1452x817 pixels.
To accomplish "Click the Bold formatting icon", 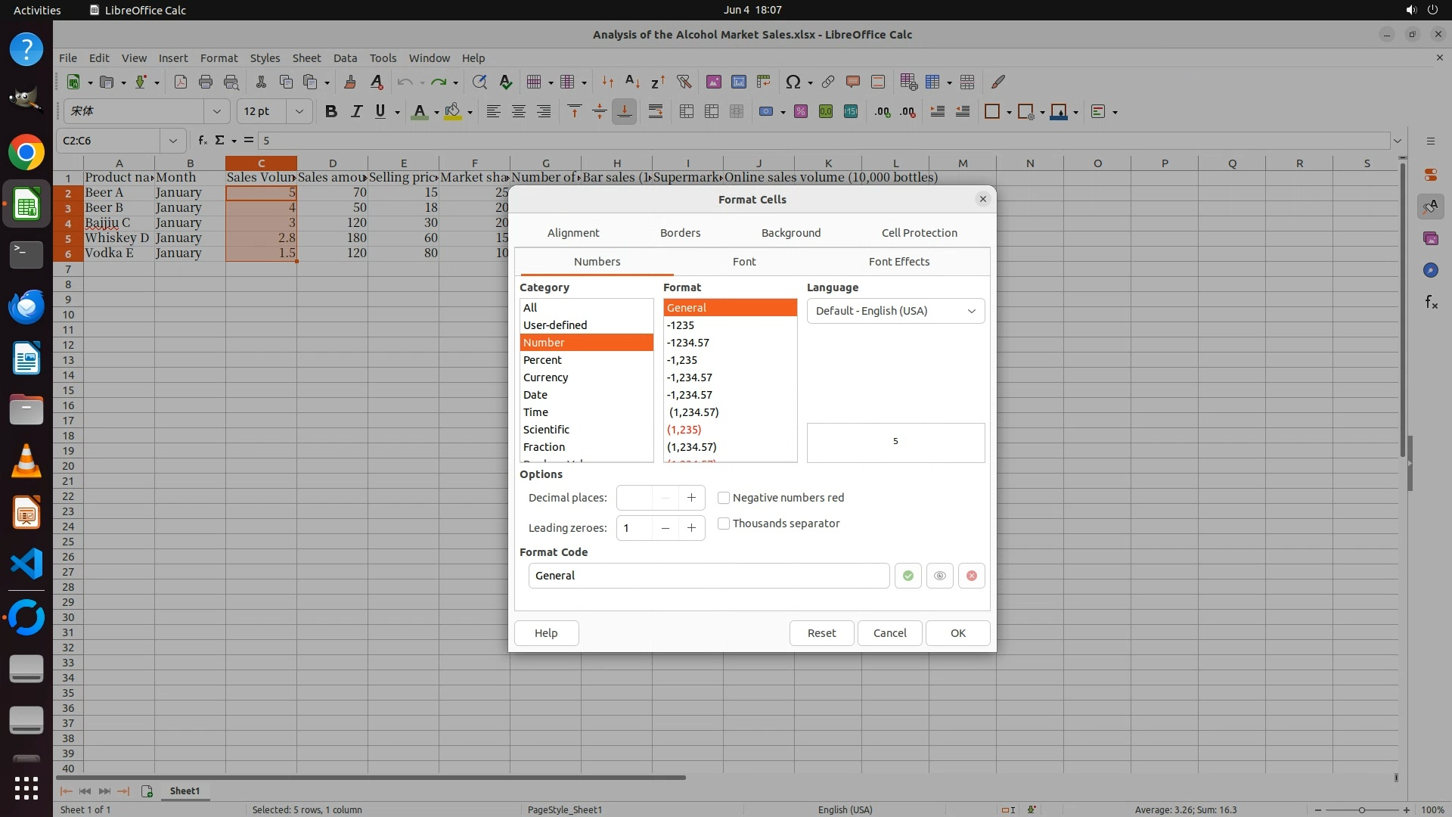I will click(330, 112).
